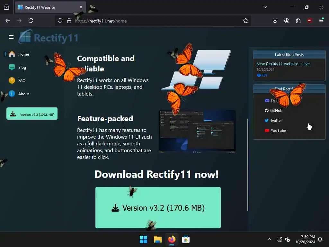
Task: Click the browser Back arrow
Action: click(x=8, y=21)
